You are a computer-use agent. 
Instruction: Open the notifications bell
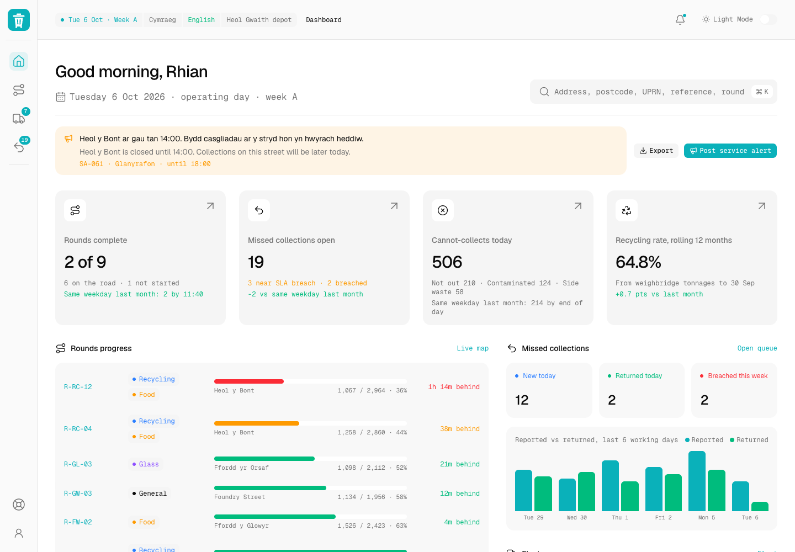click(680, 20)
